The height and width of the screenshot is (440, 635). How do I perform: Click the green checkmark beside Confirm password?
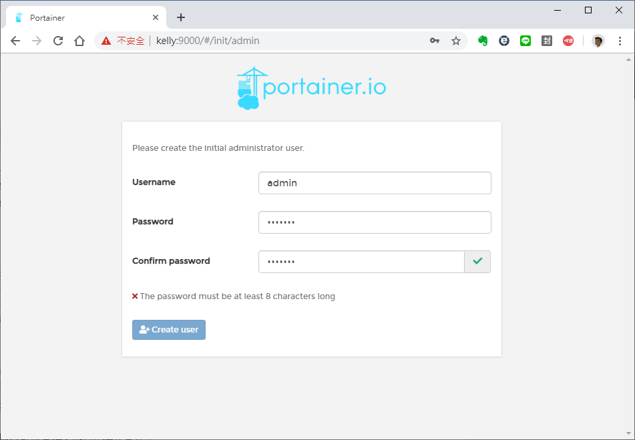click(477, 262)
